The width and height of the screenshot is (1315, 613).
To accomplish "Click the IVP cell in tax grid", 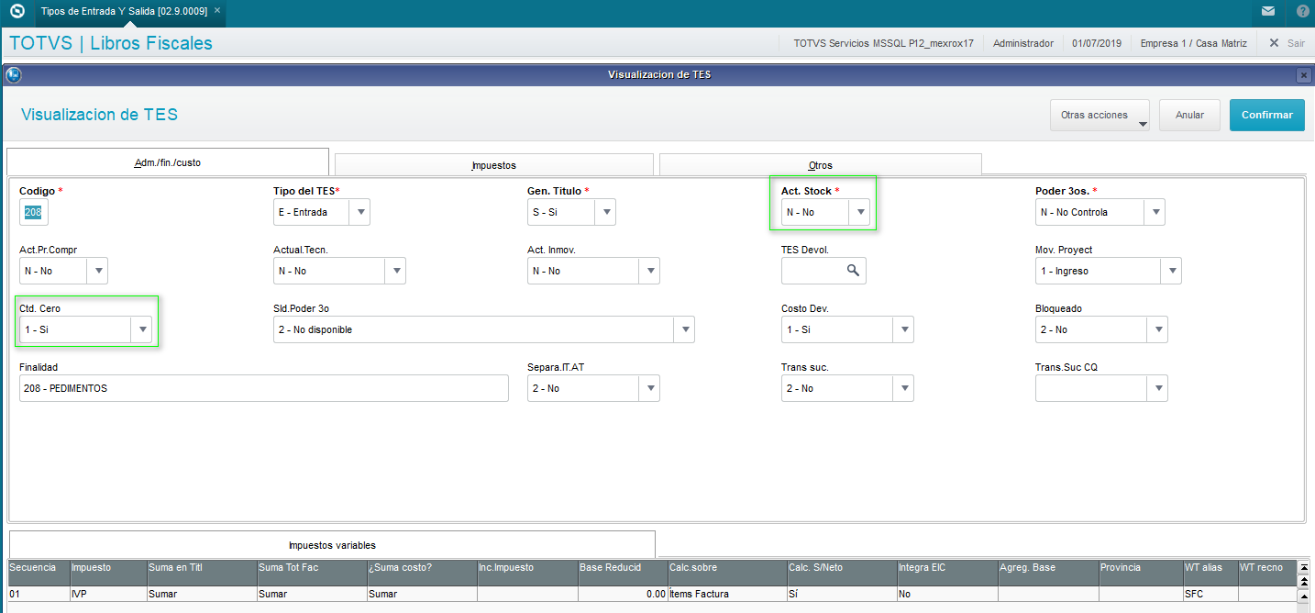I will tap(109, 594).
